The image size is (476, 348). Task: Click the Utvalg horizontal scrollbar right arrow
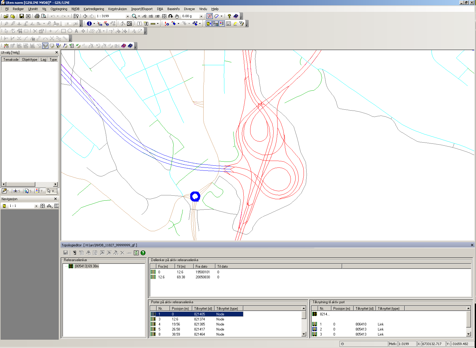55,184
